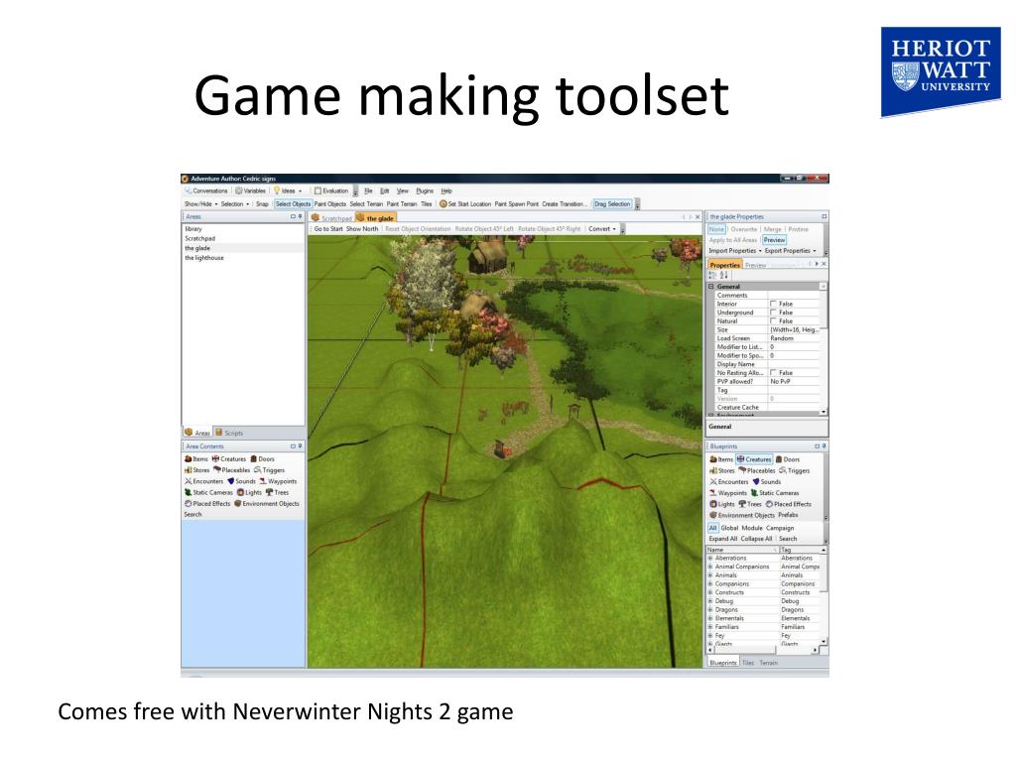This screenshot has width=1016, height=762.
Task: Switch to the Scripts tab
Action: (x=229, y=433)
